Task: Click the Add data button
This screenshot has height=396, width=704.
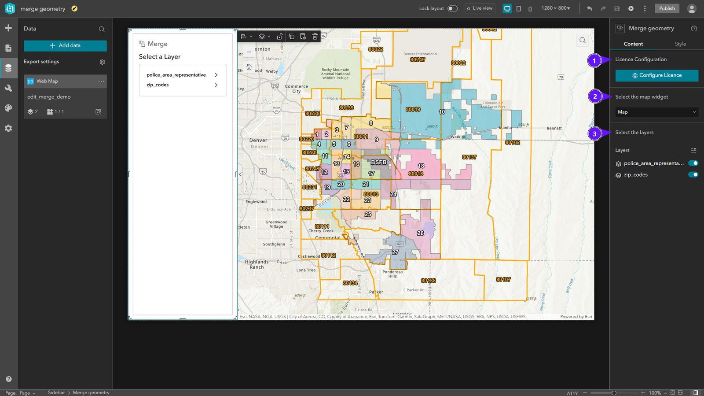Action: pyautogui.click(x=65, y=46)
